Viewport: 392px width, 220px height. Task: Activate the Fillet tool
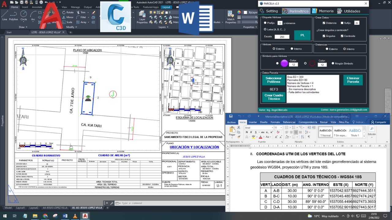(81, 17)
